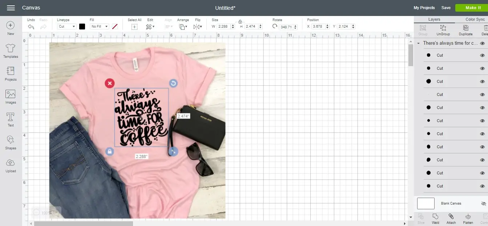The image size is (488, 226).
Task: Duplicate the selected layer
Action: click(465, 30)
